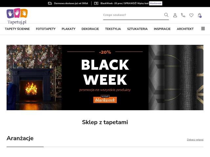Expand the hamburger menu
Screen dimensions: 210x157
[203, 28]
